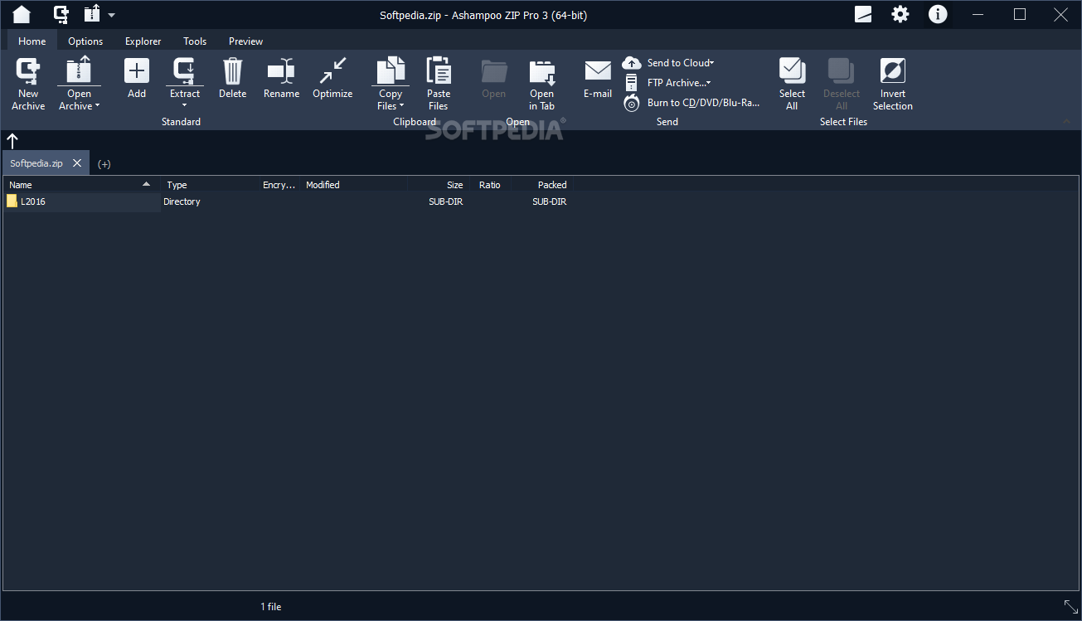Switch to the Options ribbon tab
1082x621 pixels.
coord(85,41)
